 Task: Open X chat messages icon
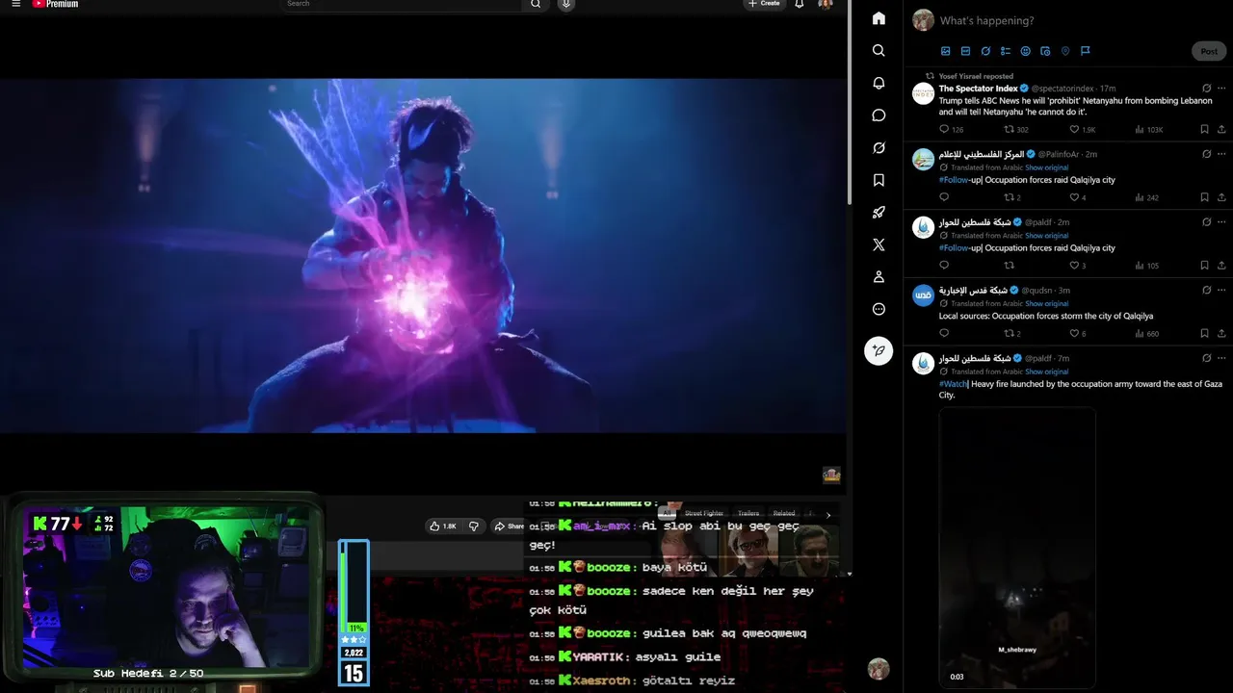(x=879, y=115)
